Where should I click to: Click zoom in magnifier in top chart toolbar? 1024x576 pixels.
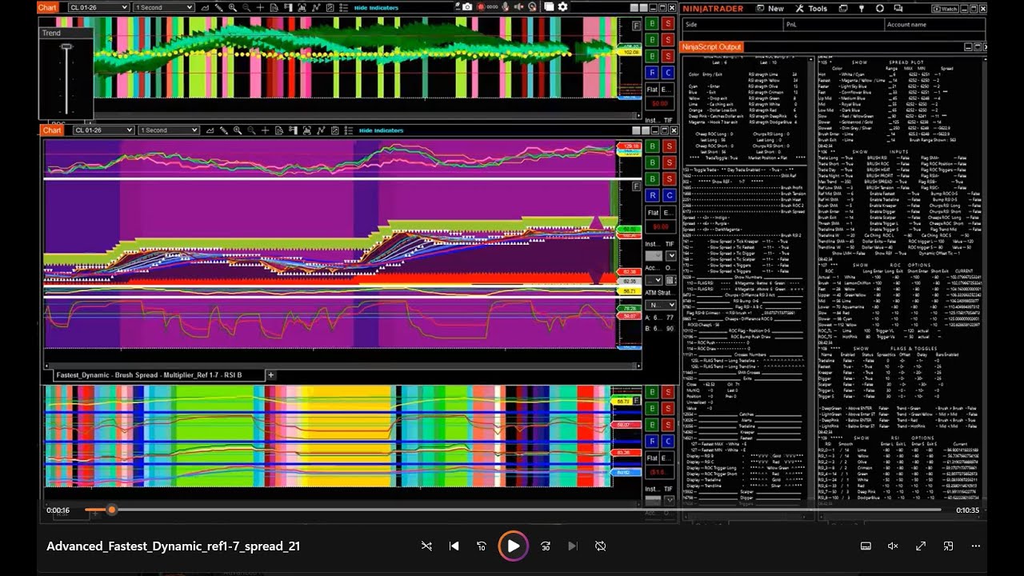point(232,7)
